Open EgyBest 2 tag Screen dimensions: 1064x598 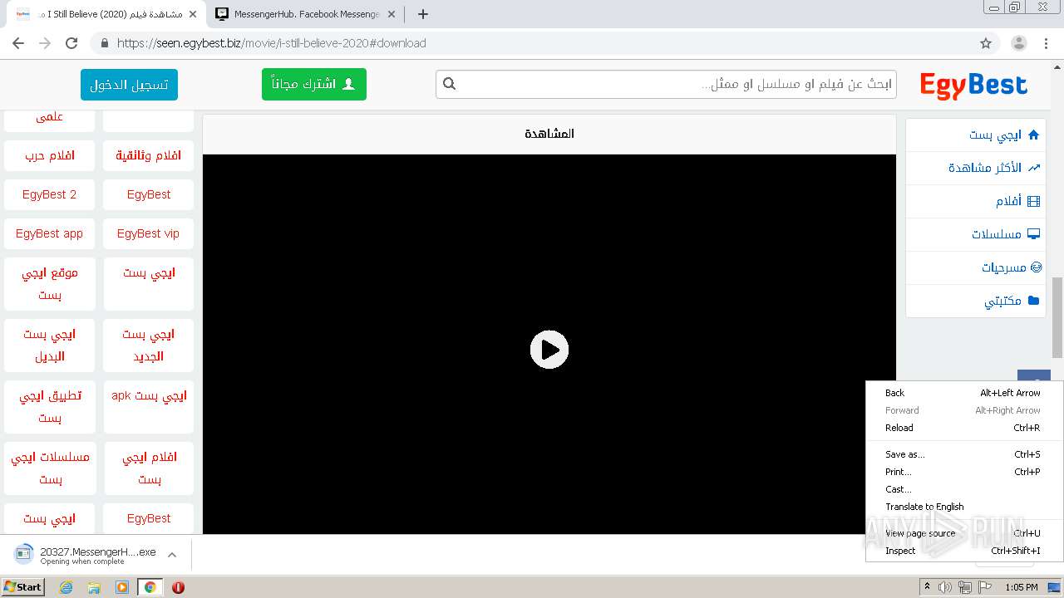click(x=50, y=194)
